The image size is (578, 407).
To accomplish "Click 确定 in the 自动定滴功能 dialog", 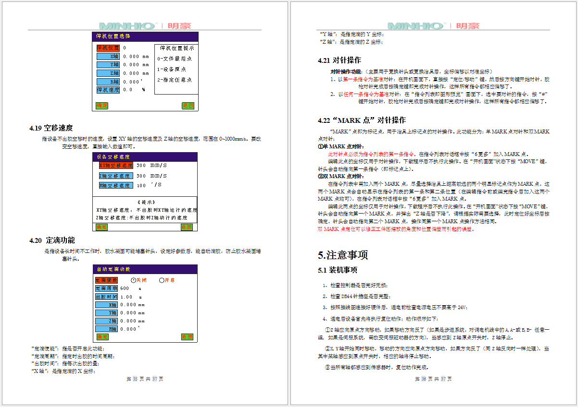I will 102,337.
